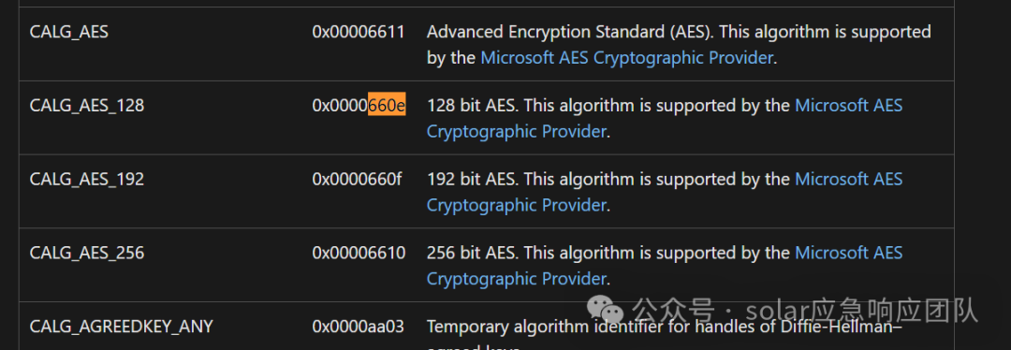
Task: Click the value 0x00006610
Action: (x=359, y=253)
